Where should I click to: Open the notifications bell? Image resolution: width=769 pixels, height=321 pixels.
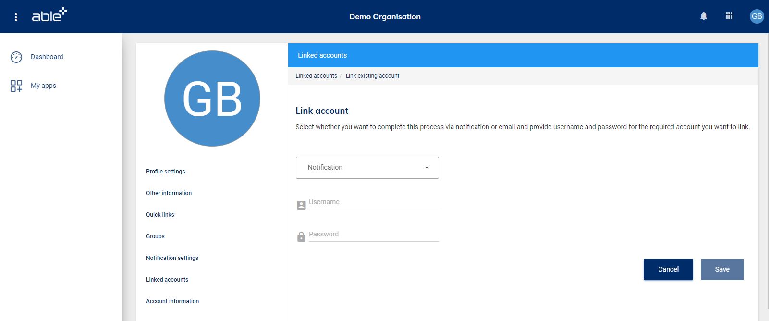click(x=703, y=16)
